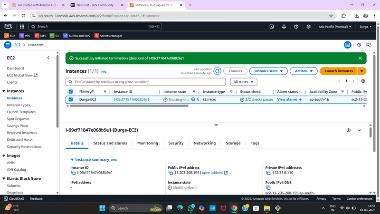Open table preferences gear icon
This screenshot has width=380, height=214.
tap(363, 81)
